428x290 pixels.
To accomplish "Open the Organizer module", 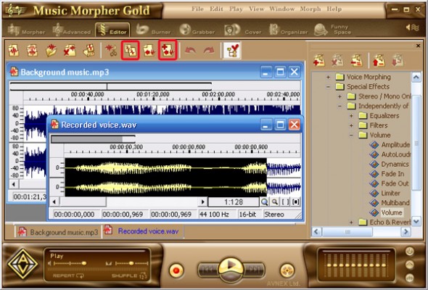I will pyautogui.click(x=288, y=30).
